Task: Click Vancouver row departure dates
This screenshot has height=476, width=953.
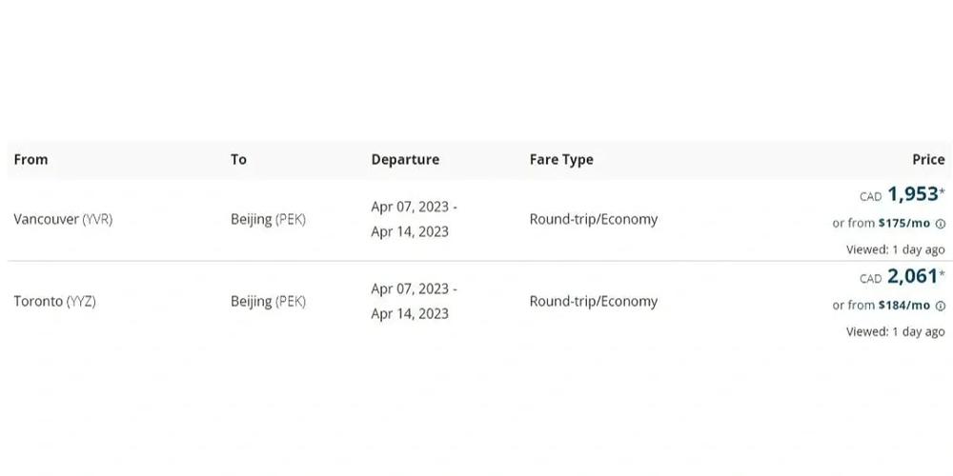Action: click(x=414, y=219)
